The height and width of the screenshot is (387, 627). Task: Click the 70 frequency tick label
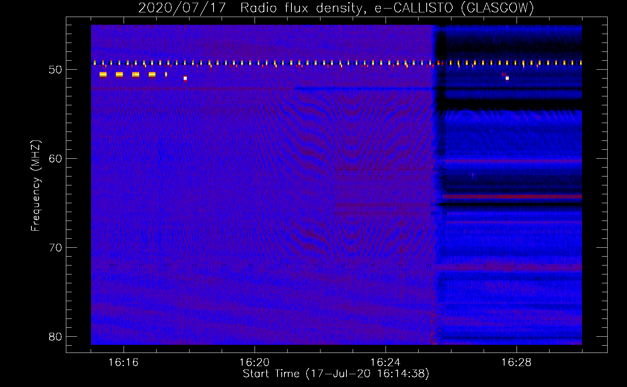tap(55, 248)
